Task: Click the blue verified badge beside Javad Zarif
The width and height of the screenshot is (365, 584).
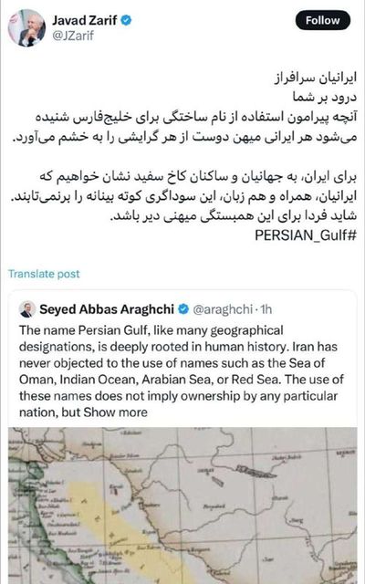Action: tap(126, 20)
